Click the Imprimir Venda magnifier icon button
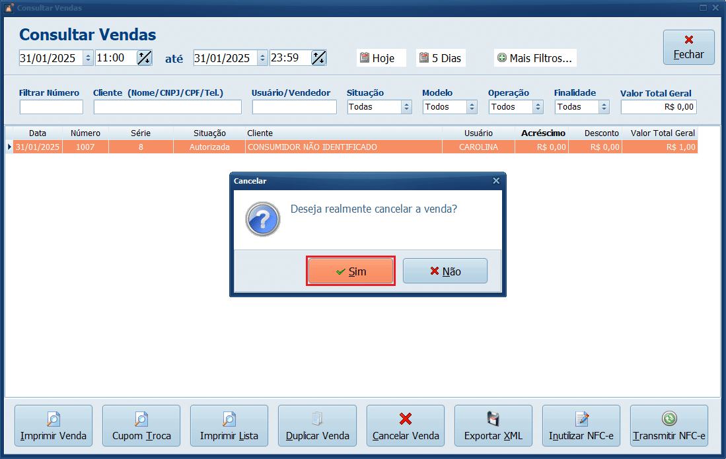The width and height of the screenshot is (726, 459). [54, 426]
